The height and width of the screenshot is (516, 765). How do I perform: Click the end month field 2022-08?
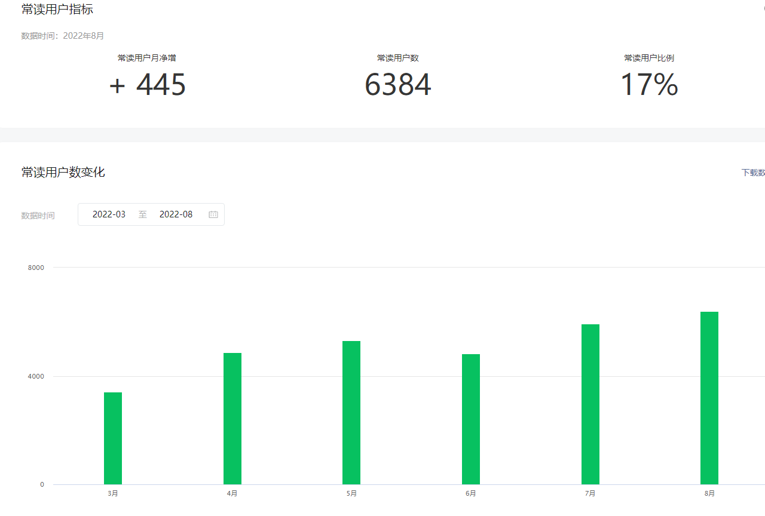[x=176, y=214]
